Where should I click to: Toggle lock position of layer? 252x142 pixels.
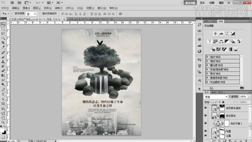(x=219, y=102)
